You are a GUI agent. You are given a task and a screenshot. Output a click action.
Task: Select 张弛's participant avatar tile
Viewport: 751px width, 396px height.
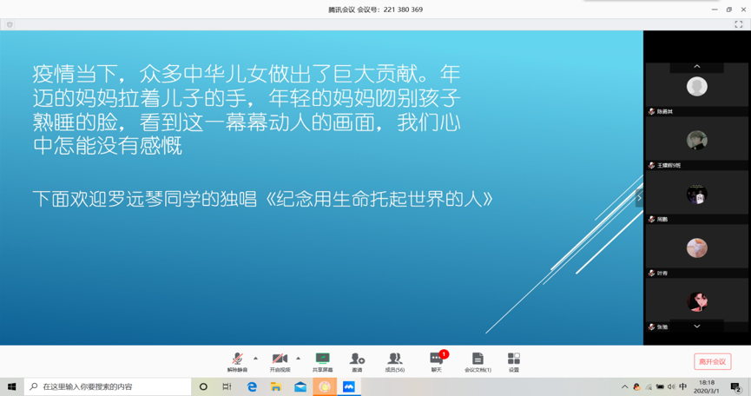tap(697, 301)
